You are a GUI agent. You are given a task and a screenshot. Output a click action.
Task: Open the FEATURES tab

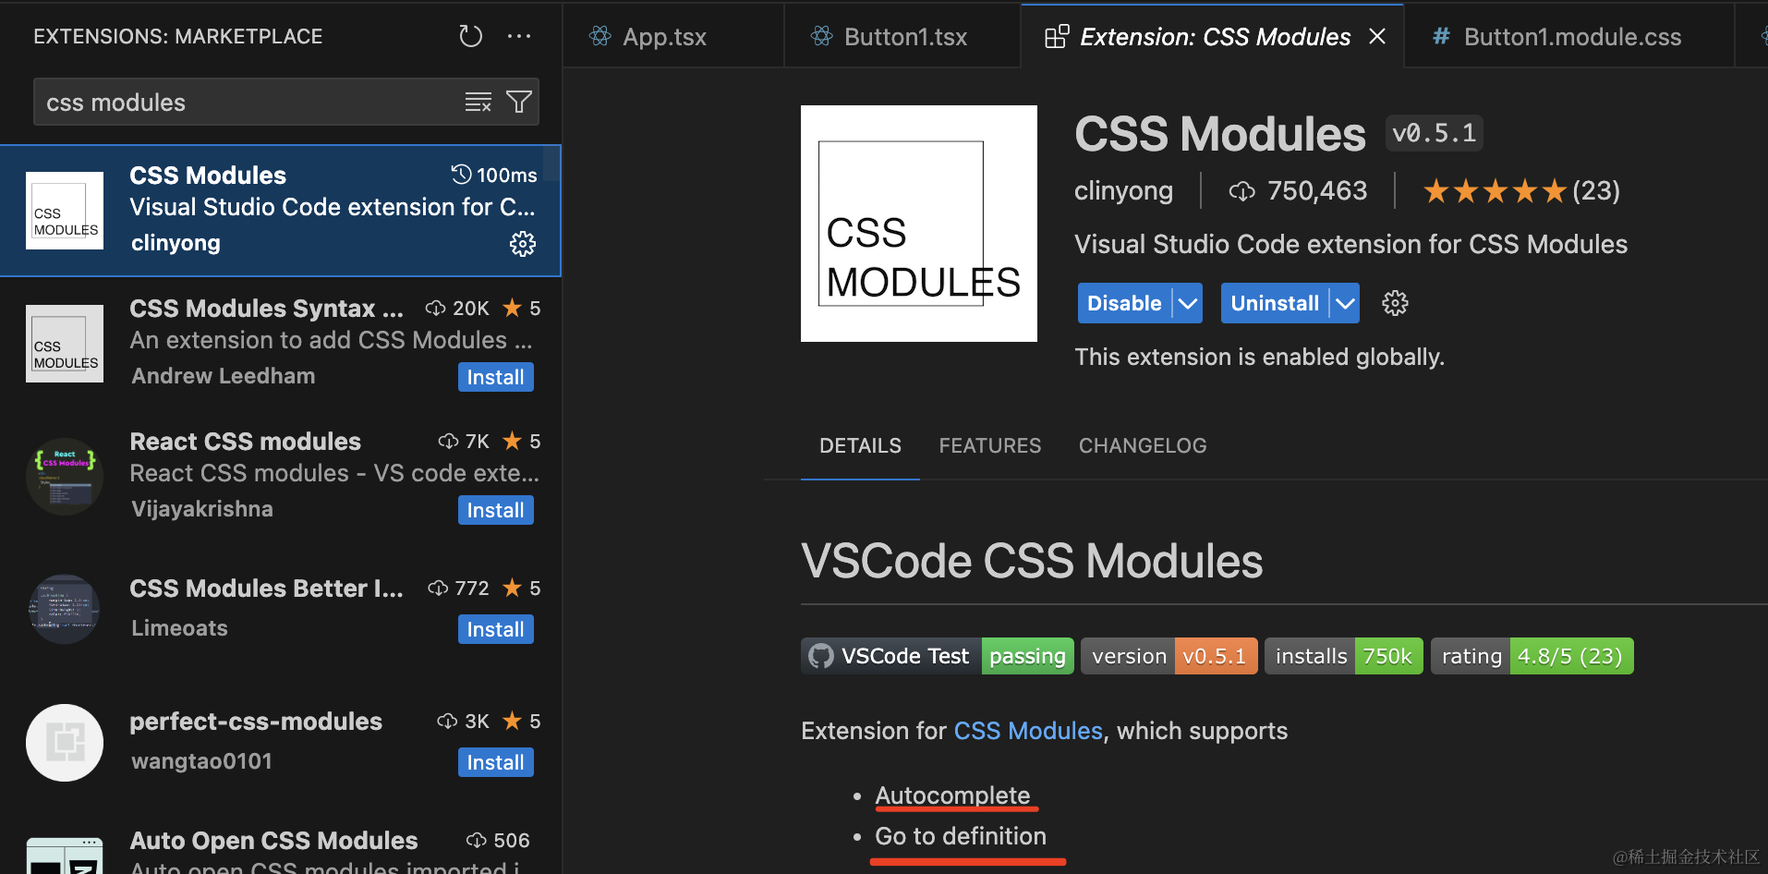(990, 445)
